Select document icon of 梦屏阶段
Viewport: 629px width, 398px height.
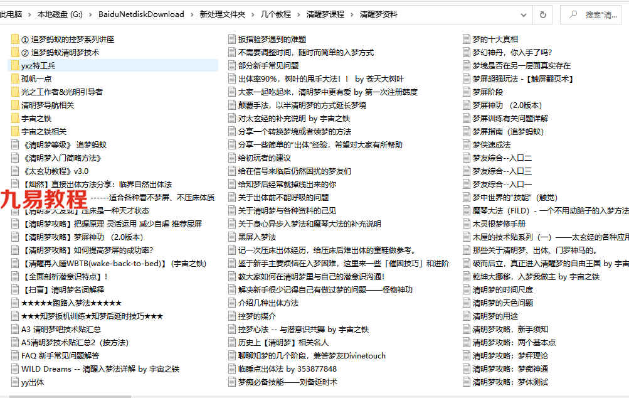pos(466,92)
